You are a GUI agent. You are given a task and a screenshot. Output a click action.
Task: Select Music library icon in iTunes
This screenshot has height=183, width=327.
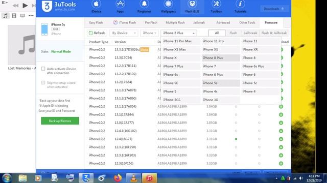[x=6, y=16]
